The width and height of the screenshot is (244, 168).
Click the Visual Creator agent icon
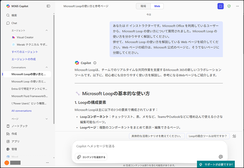(x=13, y=37)
